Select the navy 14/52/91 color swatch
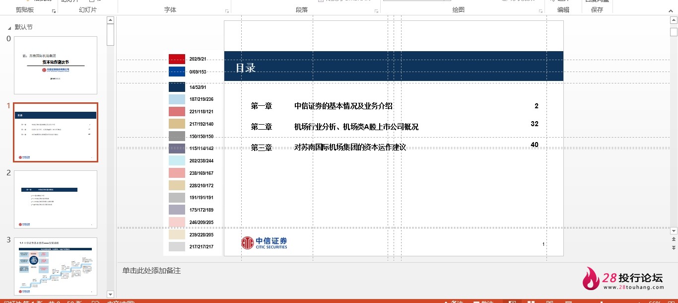The width and height of the screenshot is (678, 303). pos(177,87)
